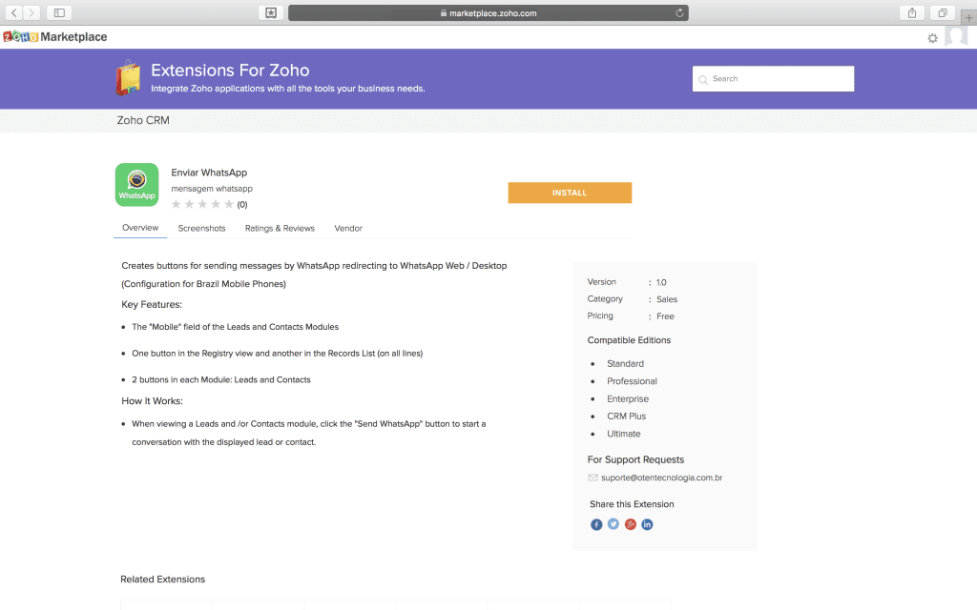The image size is (977, 610).
Task: Toggle the Safari sidebar button
Action: tap(59, 12)
